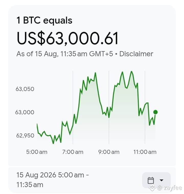Click the 11:00 am vertical gridline
This screenshot has width=184, height=194.
click(145, 107)
